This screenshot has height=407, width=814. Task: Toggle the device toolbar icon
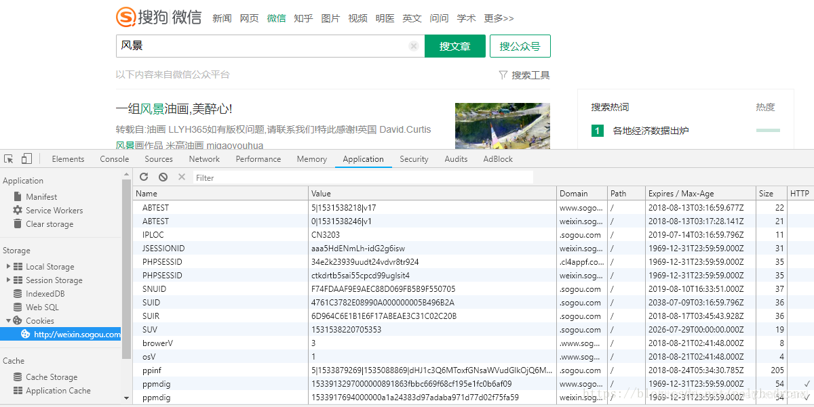[x=26, y=159]
